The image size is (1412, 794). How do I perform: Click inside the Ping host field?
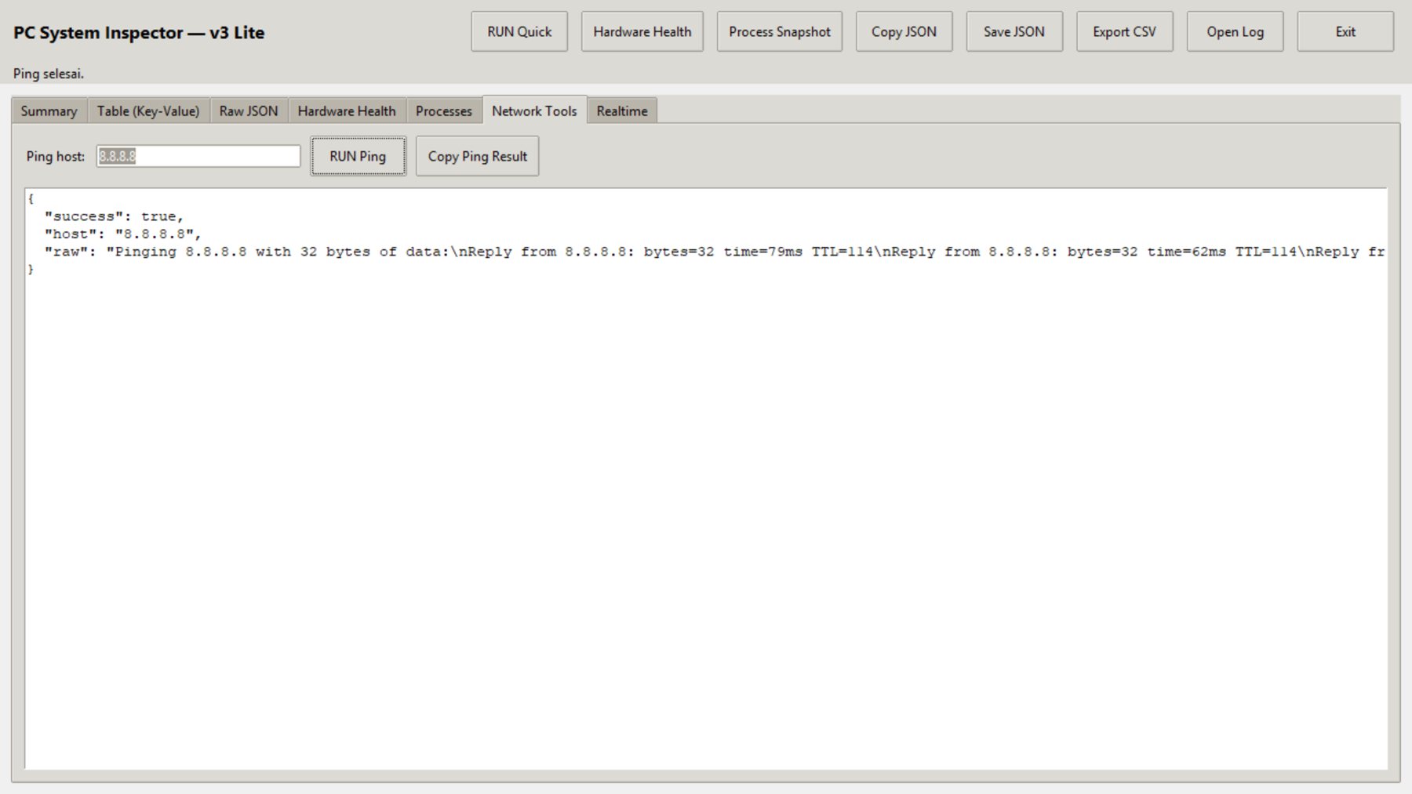[x=198, y=156]
